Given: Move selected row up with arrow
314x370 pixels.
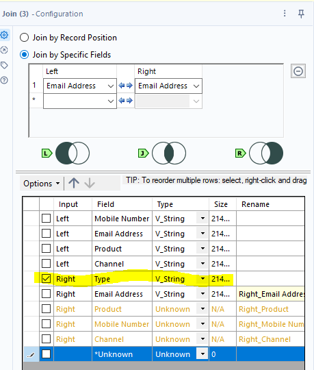Looking at the screenshot, I should (x=74, y=183).
